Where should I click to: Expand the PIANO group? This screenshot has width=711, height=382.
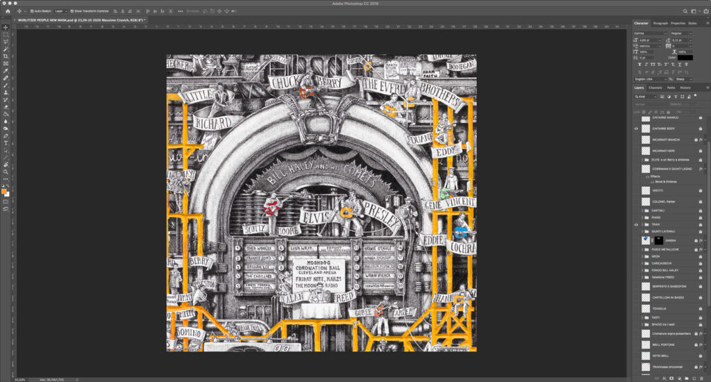642,218
